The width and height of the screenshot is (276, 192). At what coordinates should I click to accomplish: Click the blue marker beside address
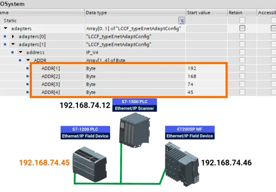point(13,52)
